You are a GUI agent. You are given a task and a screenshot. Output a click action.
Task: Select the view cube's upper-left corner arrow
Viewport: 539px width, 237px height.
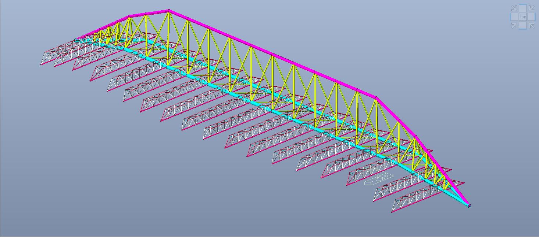pos(514,8)
